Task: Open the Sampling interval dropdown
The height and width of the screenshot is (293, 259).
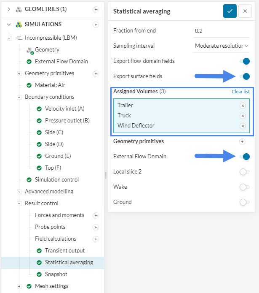Action: [222, 46]
